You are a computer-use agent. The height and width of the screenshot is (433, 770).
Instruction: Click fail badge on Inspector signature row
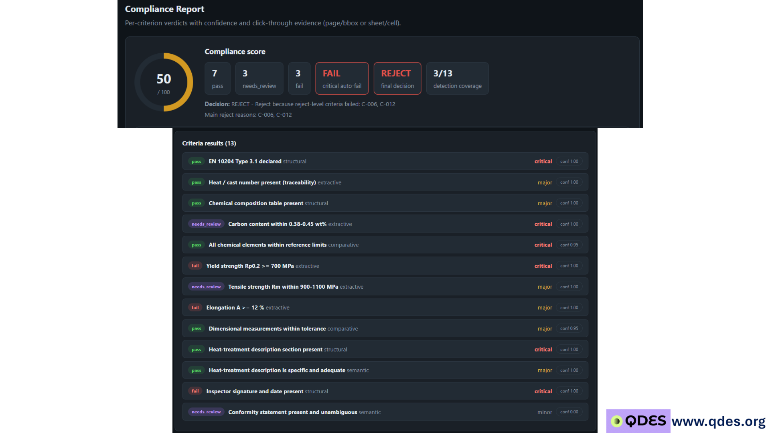coord(195,391)
